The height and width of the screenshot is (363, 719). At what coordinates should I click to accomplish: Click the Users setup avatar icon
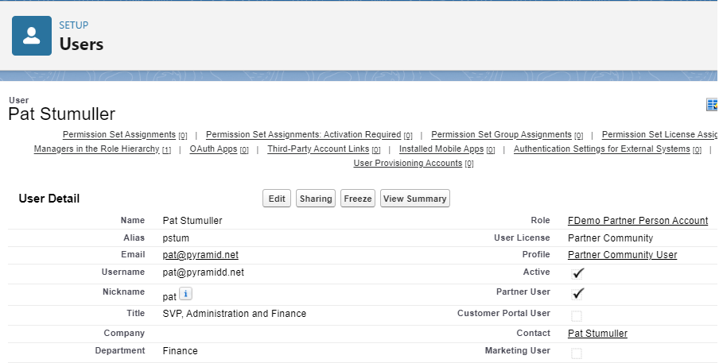(33, 35)
